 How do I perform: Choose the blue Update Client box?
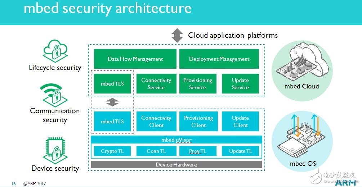tap(240, 122)
